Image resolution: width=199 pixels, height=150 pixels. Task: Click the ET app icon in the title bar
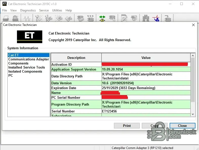click(x=5, y=4)
